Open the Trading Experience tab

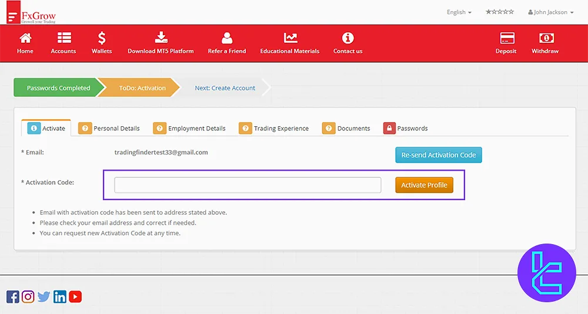point(274,129)
